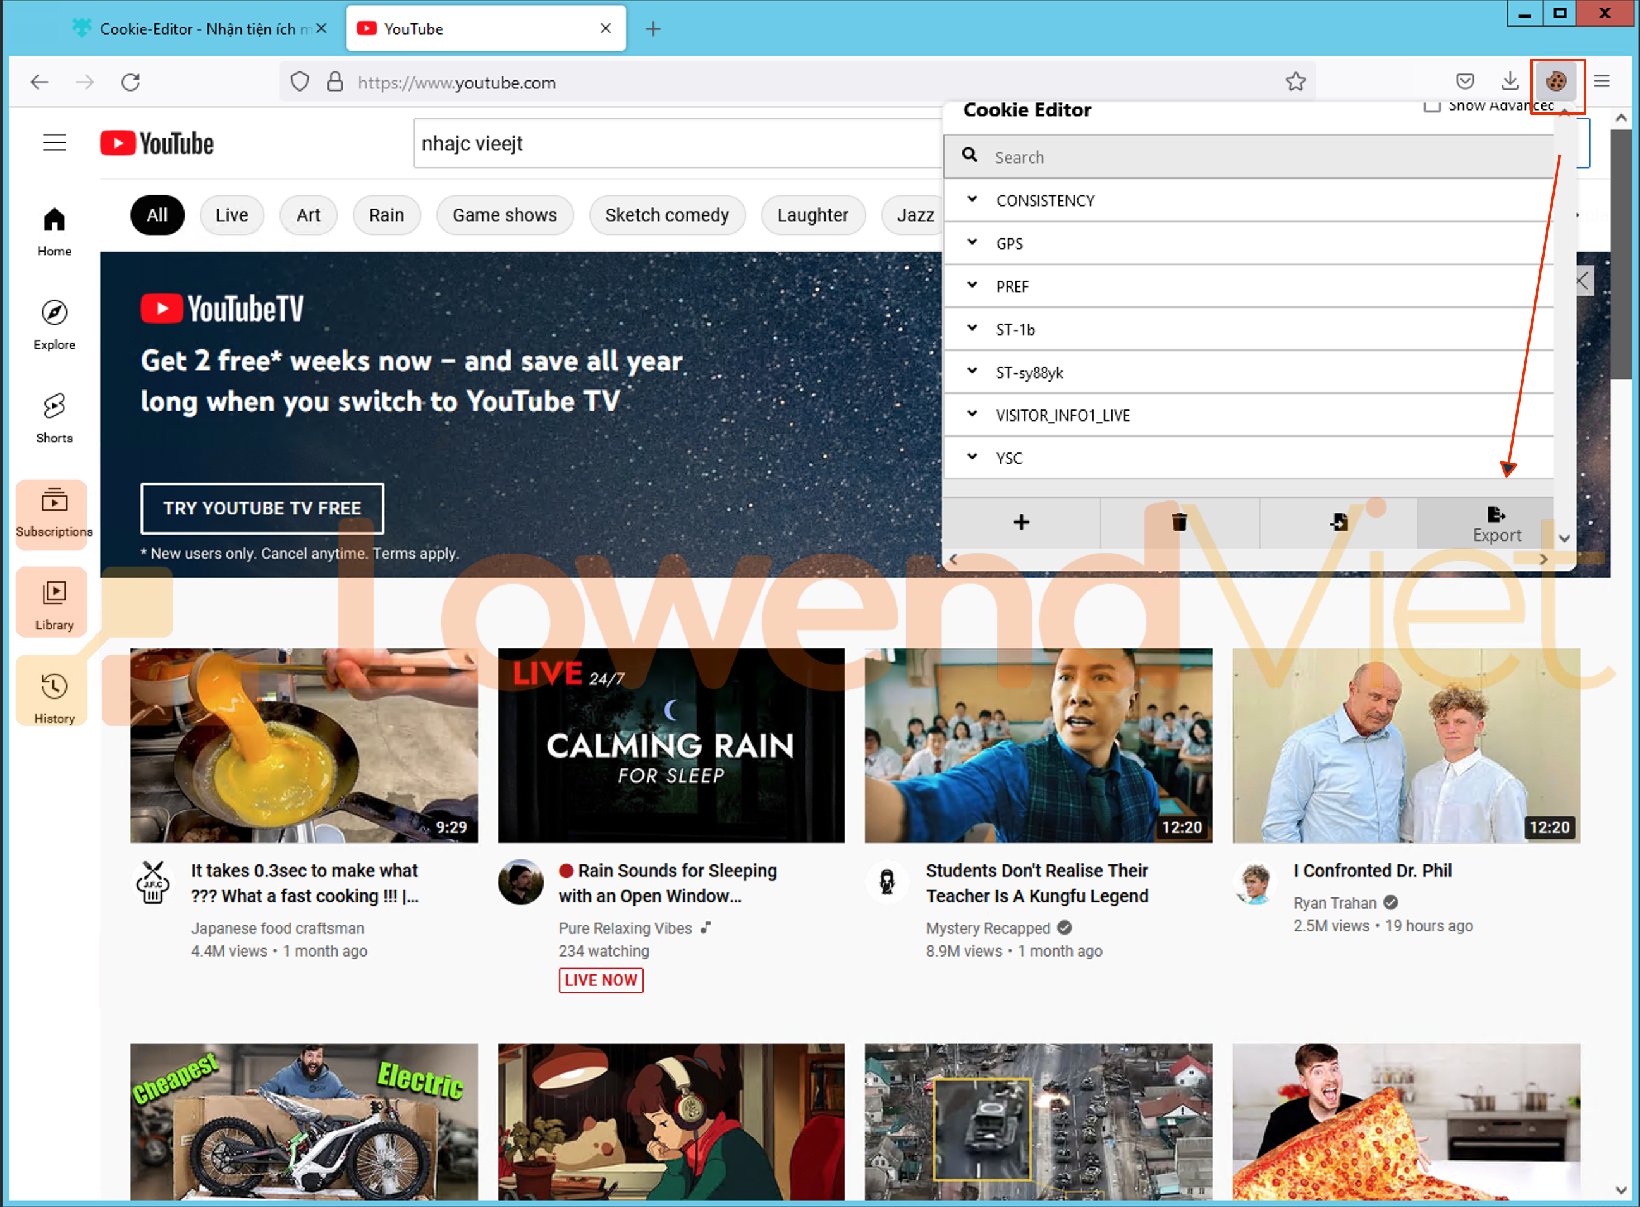Switch to the Cookie-Editor browser tab
Viewport: 1640px width, 1207px height.
(197, 29)
